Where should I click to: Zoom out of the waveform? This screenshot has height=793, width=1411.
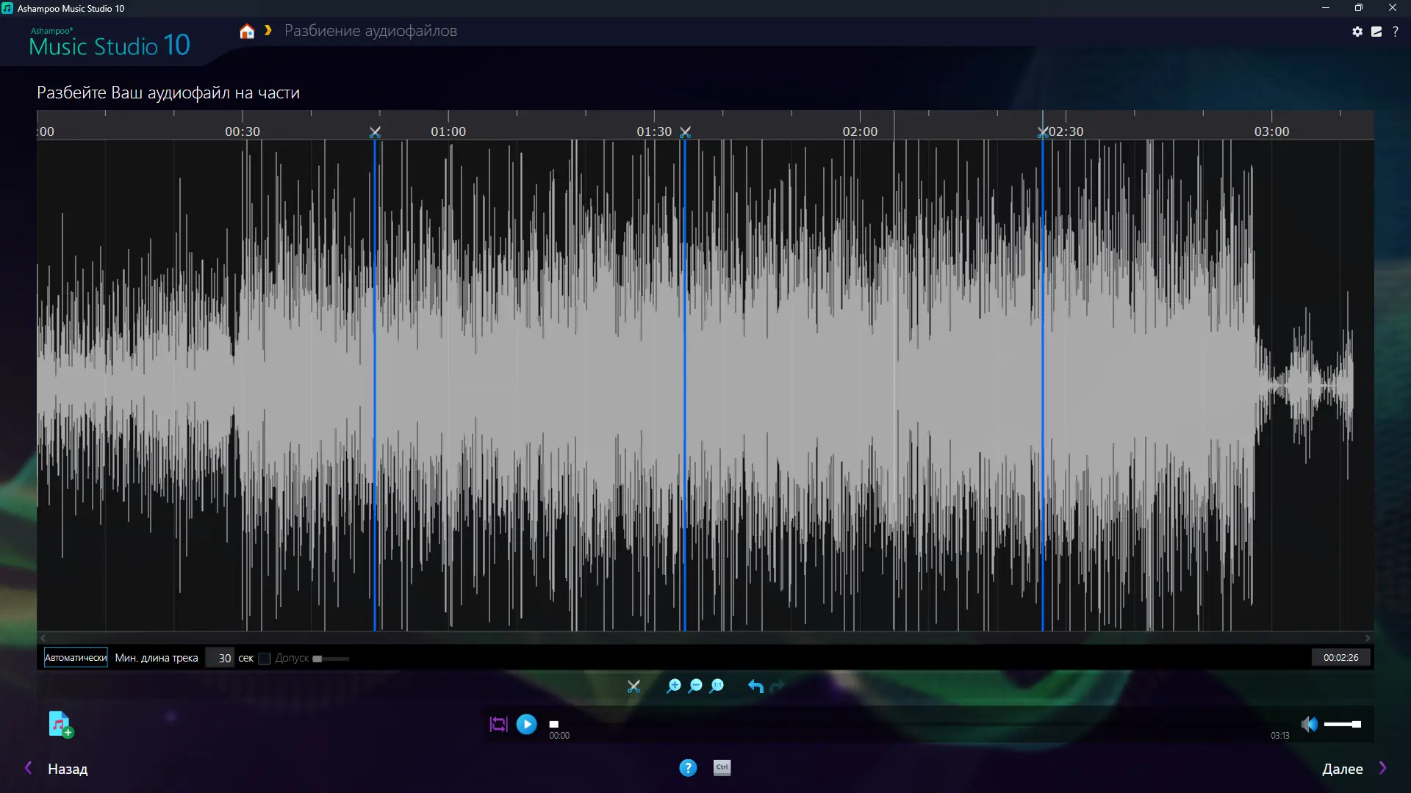pos(695,686)
